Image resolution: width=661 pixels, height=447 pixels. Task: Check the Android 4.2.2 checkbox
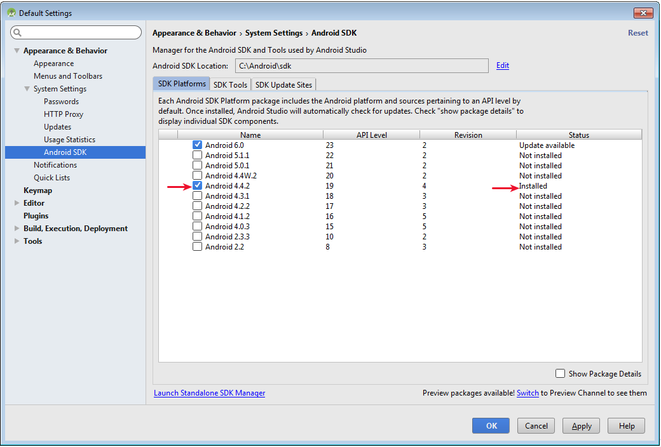pos(197,206)
